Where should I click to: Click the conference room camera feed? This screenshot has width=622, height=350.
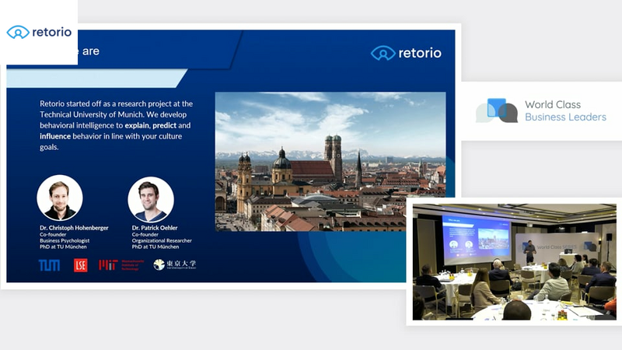pyautogui.click(x=514, y=262)
